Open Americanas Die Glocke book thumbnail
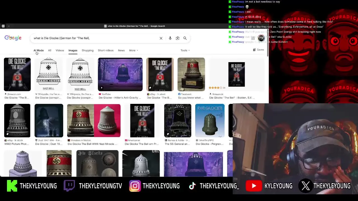The image size is (358, 201). click(x=142, y=121)
